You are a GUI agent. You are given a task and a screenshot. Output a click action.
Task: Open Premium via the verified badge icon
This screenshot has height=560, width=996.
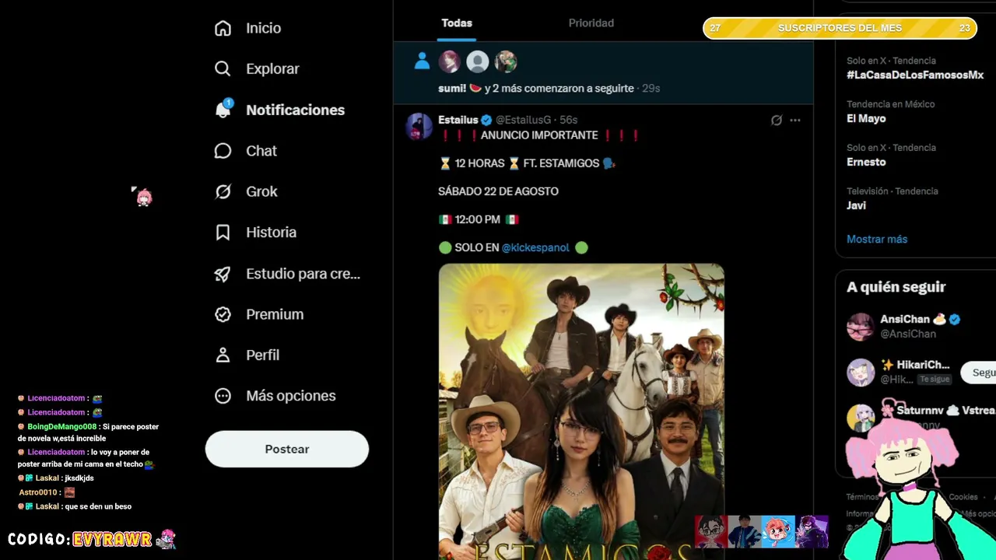[223, 314]
